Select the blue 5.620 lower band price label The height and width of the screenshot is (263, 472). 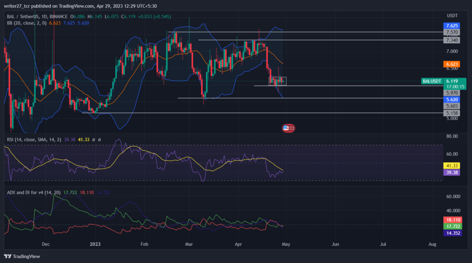(452, 99)
